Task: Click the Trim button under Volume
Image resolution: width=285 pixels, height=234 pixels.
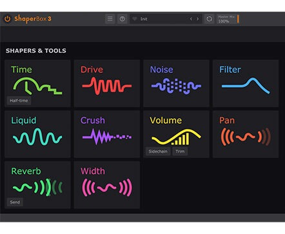Action: (x=180, y=151)
